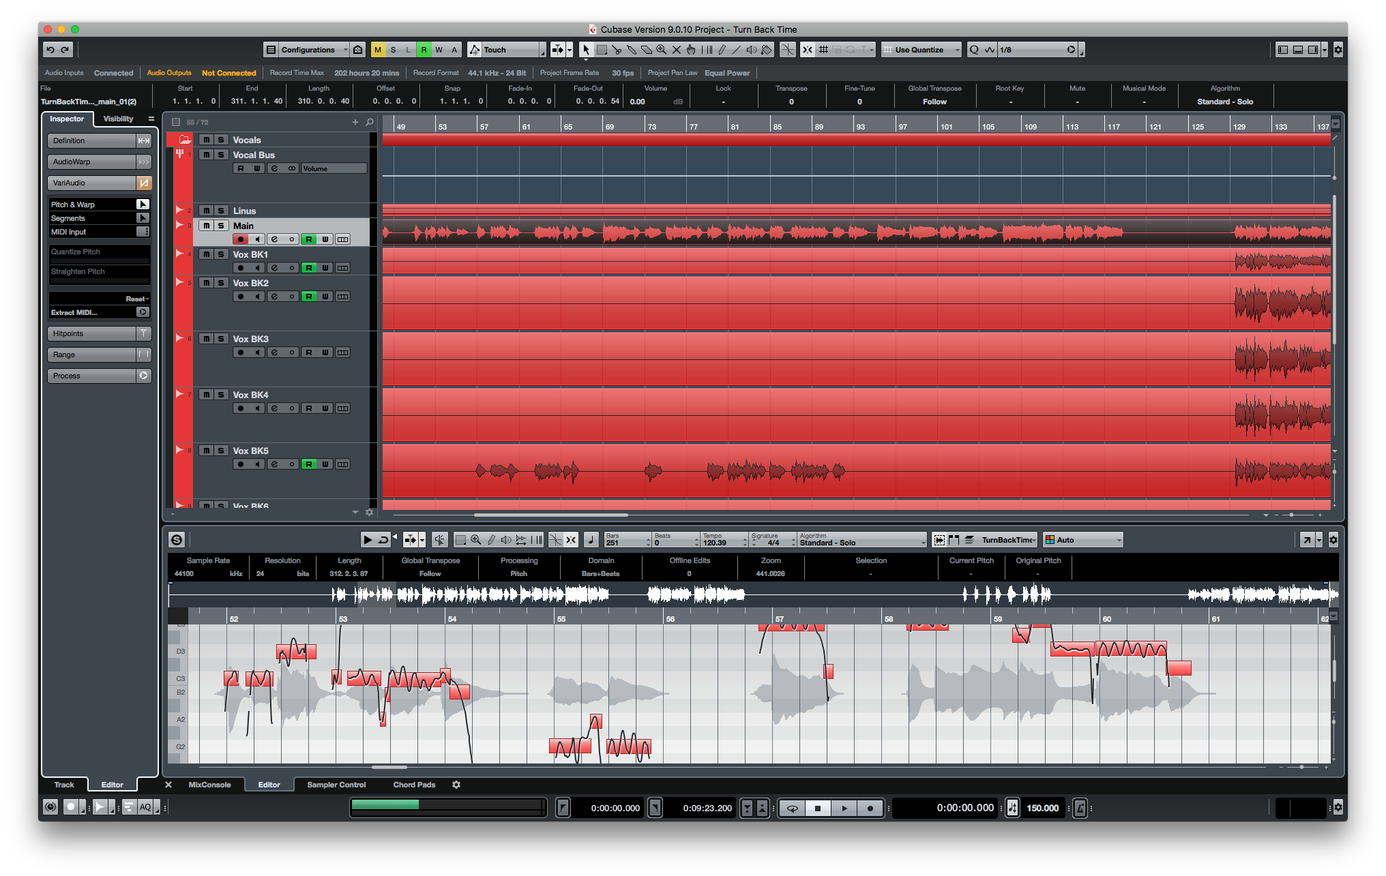Disable record enable on Main track
Viewport: 1386px width, 876px height.
[x=241, y=239]
